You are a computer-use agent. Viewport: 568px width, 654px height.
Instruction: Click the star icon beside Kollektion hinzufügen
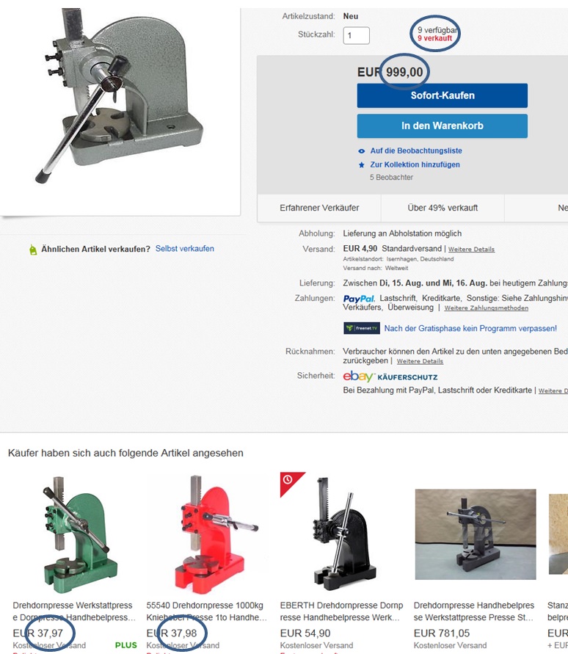362,164
